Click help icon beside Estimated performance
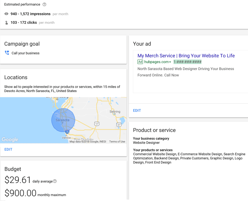Screen dimensions: 248x201 (44, 5)
